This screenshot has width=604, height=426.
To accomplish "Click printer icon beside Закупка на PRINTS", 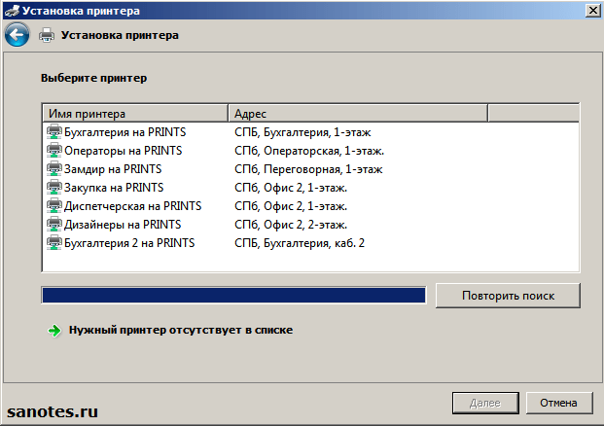I will 53,188.
